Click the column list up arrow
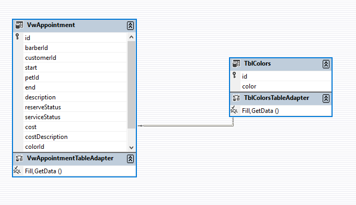Viewport: 356px width, 205px height. 131,37
